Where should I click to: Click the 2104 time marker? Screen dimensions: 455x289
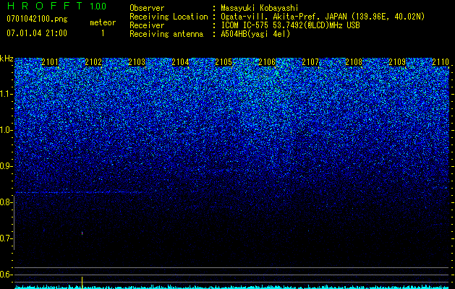pos(180,62)
